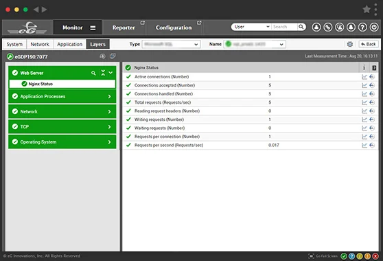Select Nginx Status test in Web Server

coord(62,84)
